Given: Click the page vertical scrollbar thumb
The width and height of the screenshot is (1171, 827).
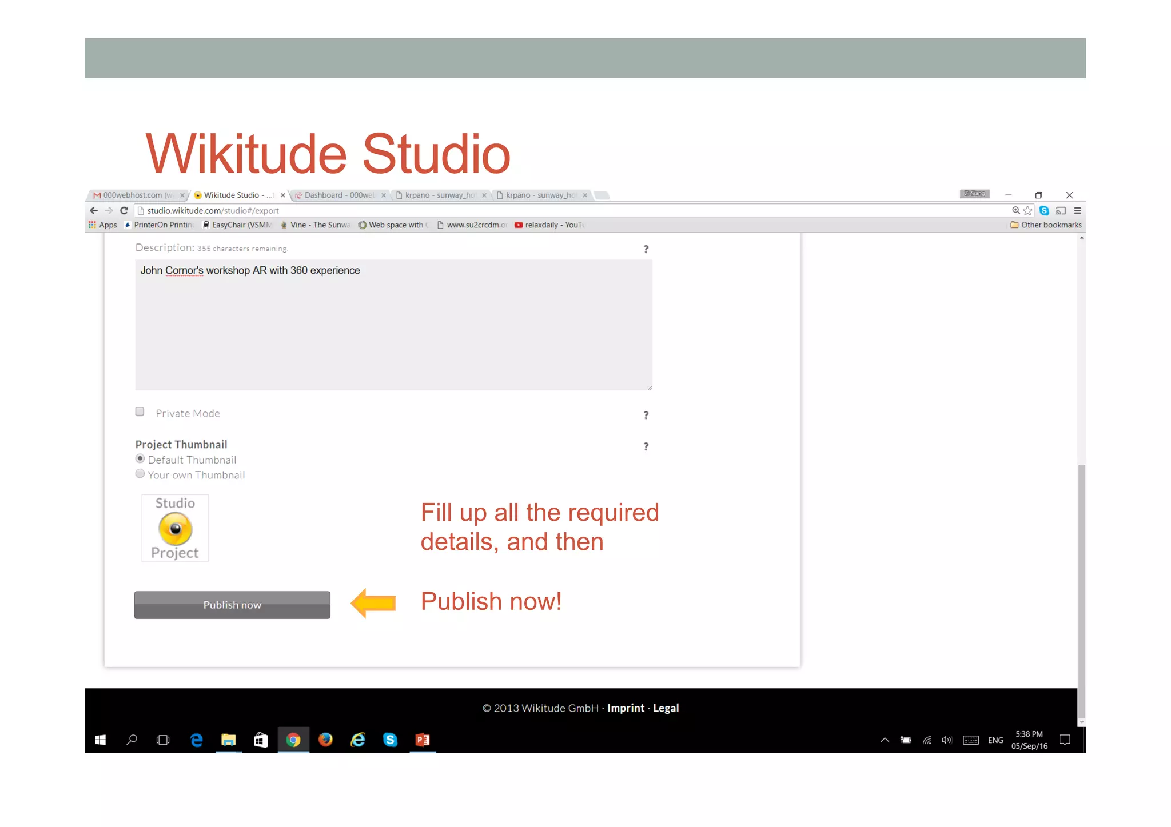Looking at the screenshot, I should [x=1081, y=591].
